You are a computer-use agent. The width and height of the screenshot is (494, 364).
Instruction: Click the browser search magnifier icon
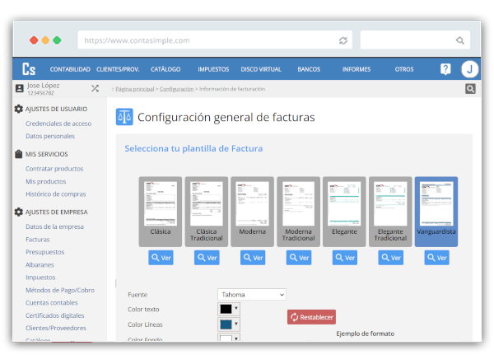pyautogui.click(x=459, y=40)
